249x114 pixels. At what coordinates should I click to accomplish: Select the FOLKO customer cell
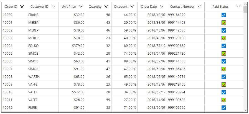[43, 46]
